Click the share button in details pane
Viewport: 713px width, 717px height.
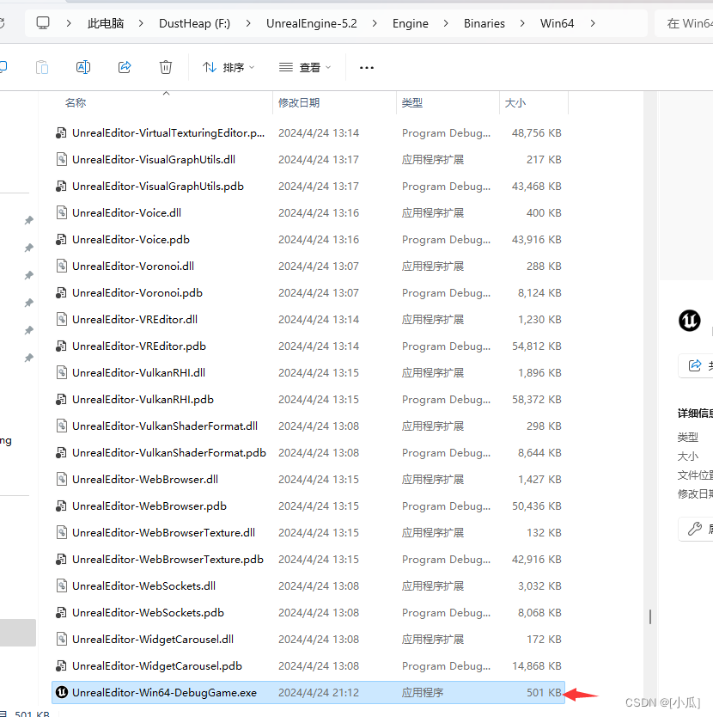point(696,365)
